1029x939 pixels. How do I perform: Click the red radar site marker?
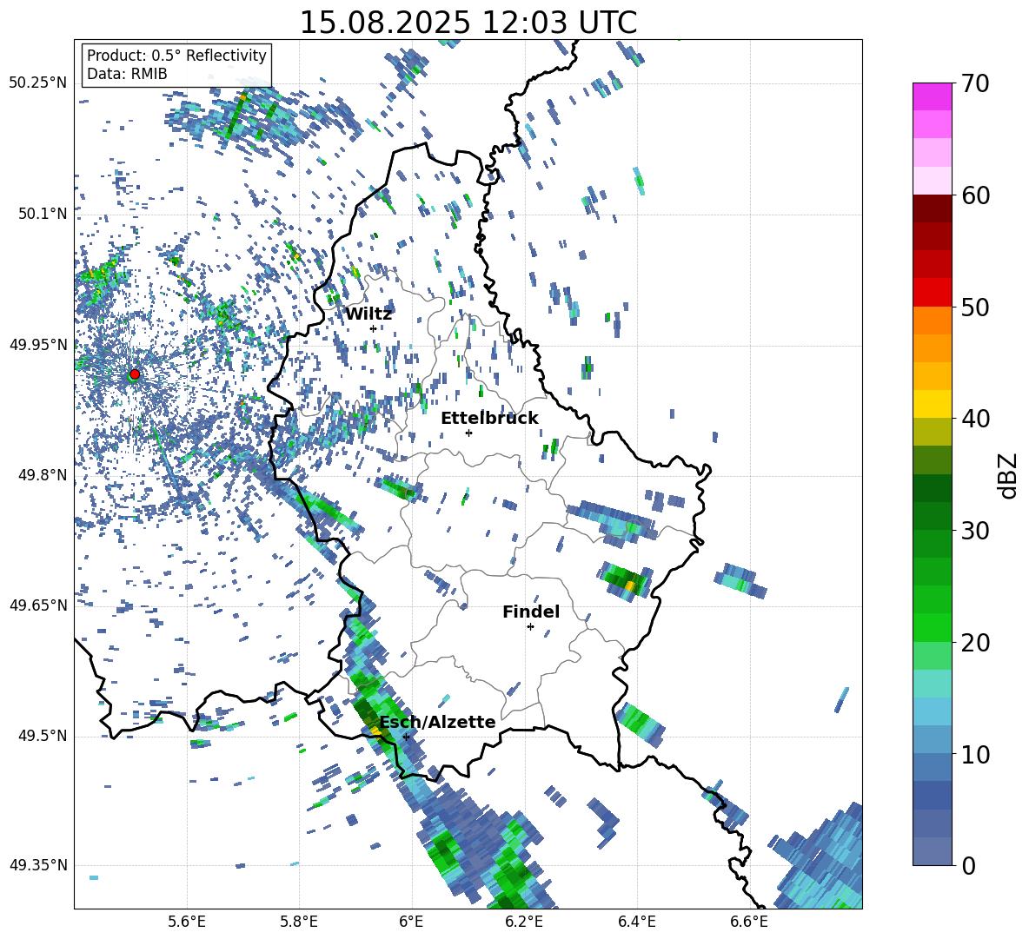(135, 374)
